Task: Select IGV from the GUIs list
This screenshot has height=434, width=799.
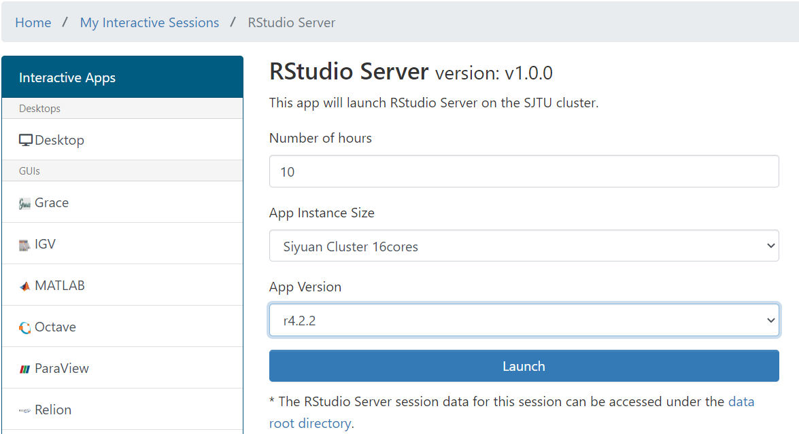Action: [122, 244]
